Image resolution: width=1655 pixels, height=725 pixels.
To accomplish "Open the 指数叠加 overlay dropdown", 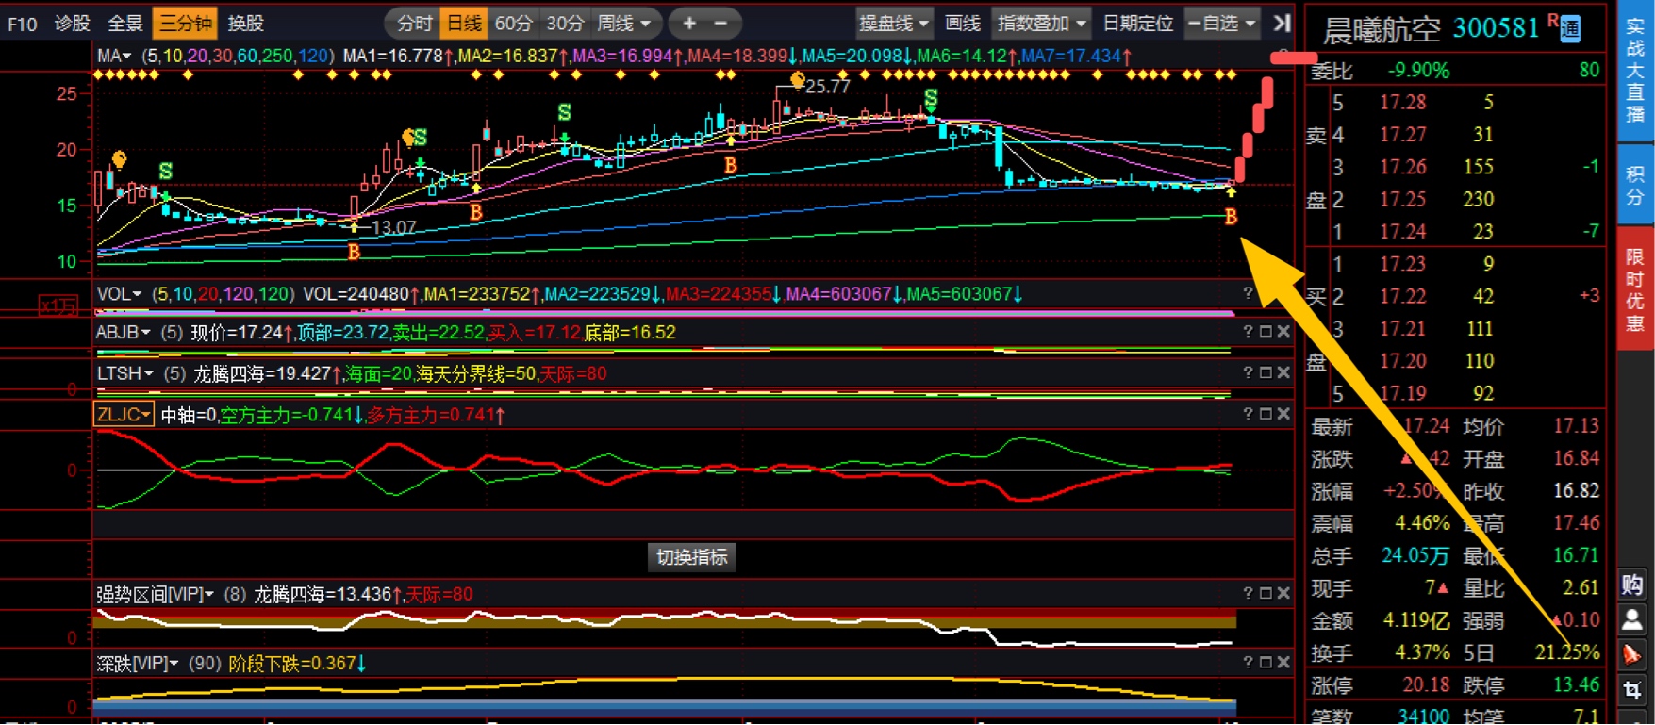I will (x=1041, y=24).
